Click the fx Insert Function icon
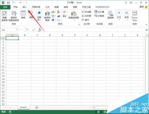The width and height of the screenshot is (149, 114). (40, 30)
